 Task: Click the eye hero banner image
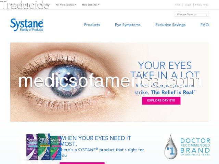109,82
